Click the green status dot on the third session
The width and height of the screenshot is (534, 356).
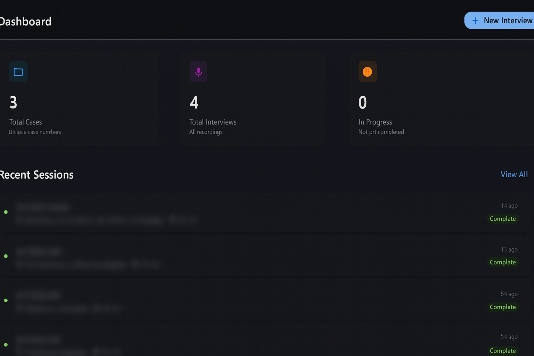click(6, 300)
